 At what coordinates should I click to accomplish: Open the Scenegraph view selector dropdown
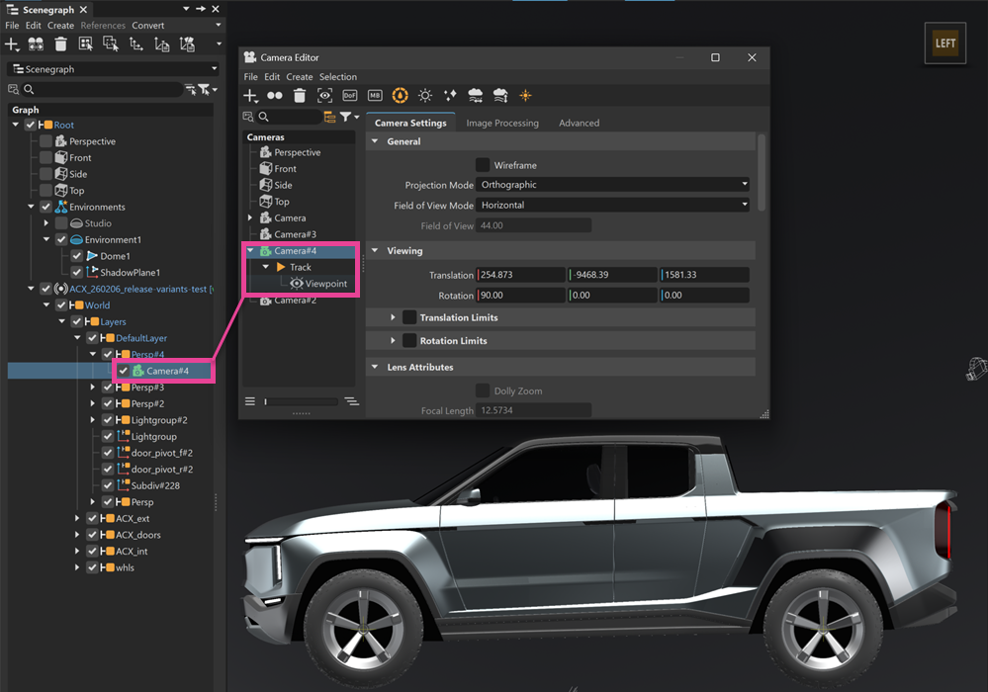(x=114, y=69)
